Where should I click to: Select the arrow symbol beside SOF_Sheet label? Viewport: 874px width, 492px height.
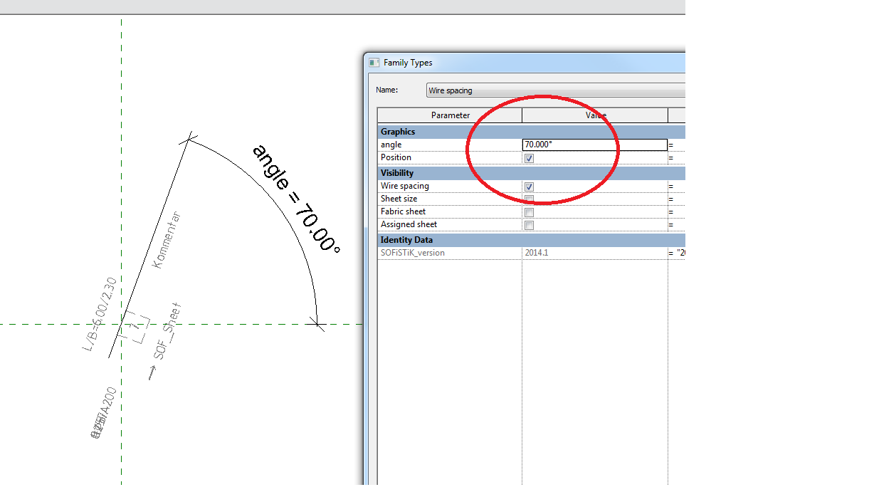(x=152, y=372)
